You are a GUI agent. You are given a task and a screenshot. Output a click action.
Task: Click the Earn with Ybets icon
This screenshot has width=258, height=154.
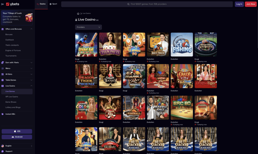click(2, 62)
